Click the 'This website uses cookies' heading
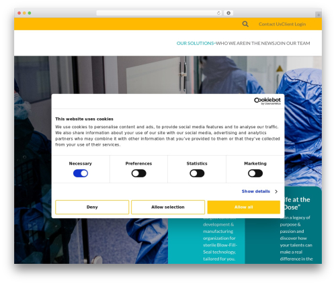This screenshot has width=336, height=284. click(x=84, y=119)
